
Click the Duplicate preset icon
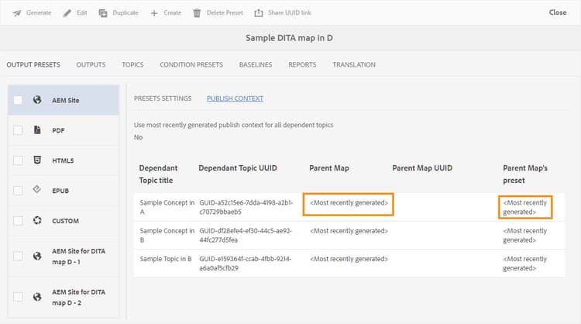[x=103, y=12]
